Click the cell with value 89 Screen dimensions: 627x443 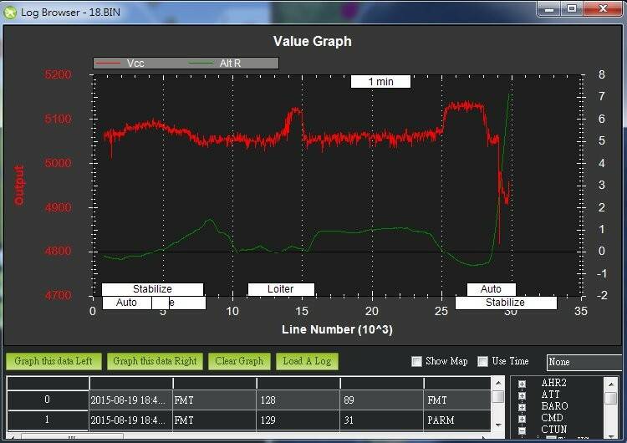click(x=382, y=400)
